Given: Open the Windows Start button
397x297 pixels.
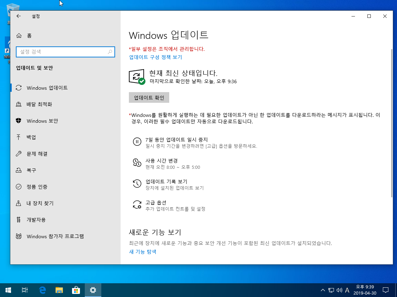Looking at the screenshot, I should (x=8, y=290).
